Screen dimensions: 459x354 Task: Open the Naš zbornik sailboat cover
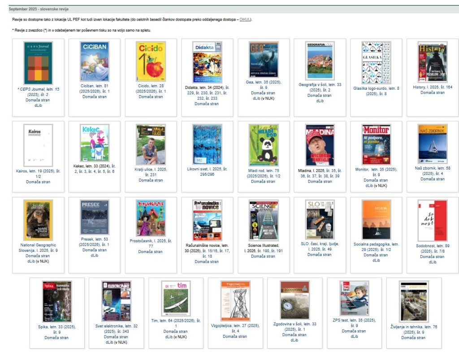point(433,144)
